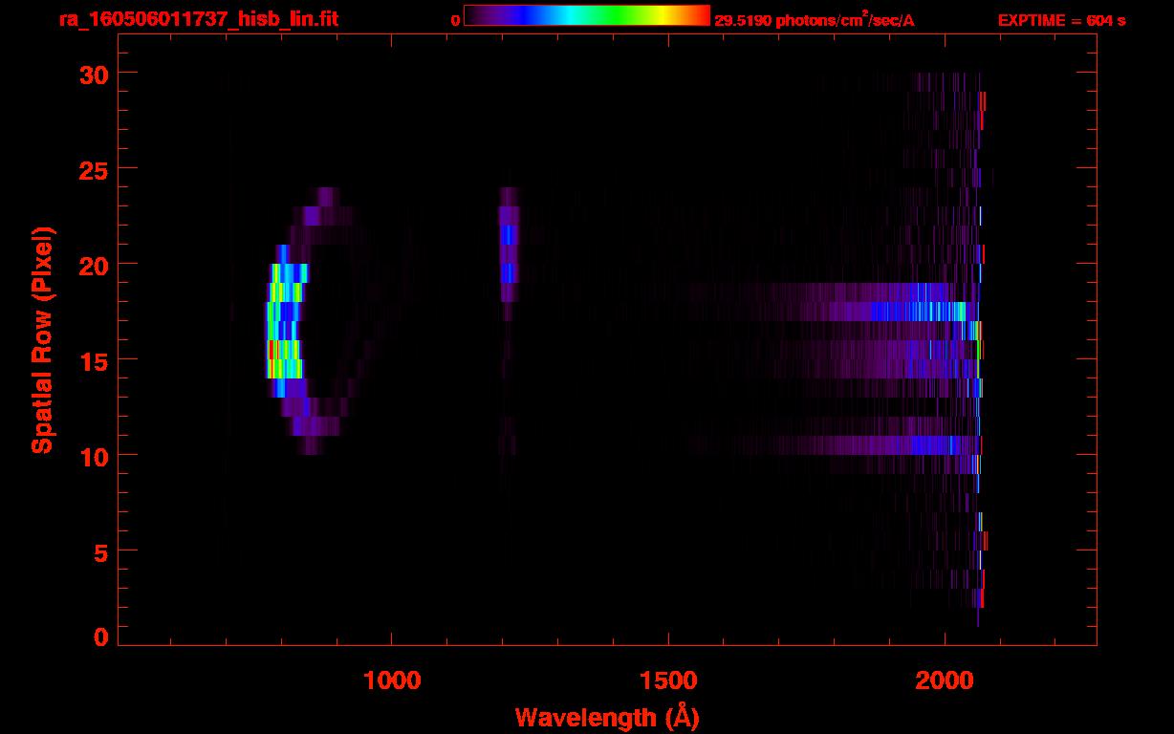Click the colorbar minimum label 0
Screen dimensions: 1174x734
coord(456,20)
